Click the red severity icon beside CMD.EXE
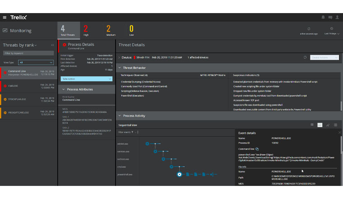Viewport: 343px width, 199px height. [x=5, y=86]
